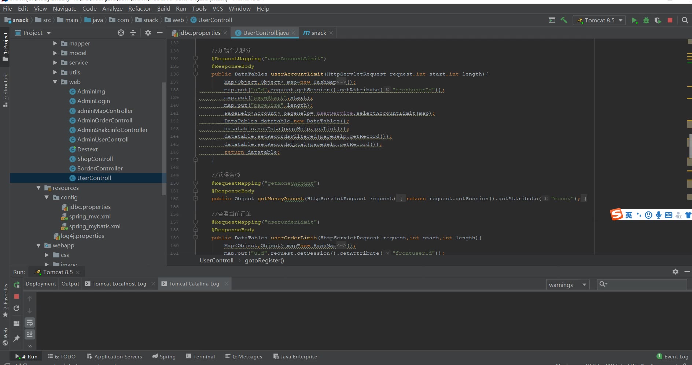Open the Tomcat 8.5 run configuration dropdown
This screenshot has width=692, height=365.
600,21
